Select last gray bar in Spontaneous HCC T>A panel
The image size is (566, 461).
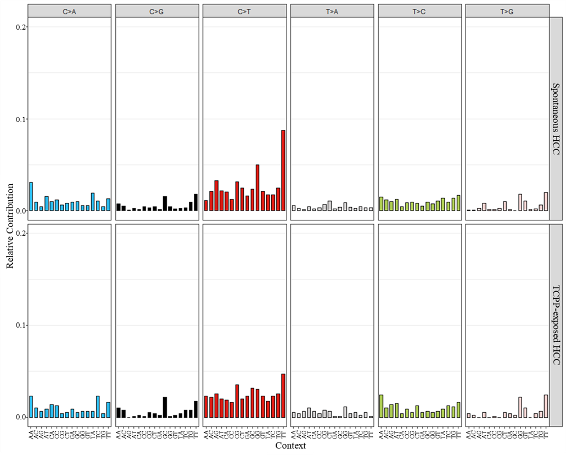pos(371,209)
